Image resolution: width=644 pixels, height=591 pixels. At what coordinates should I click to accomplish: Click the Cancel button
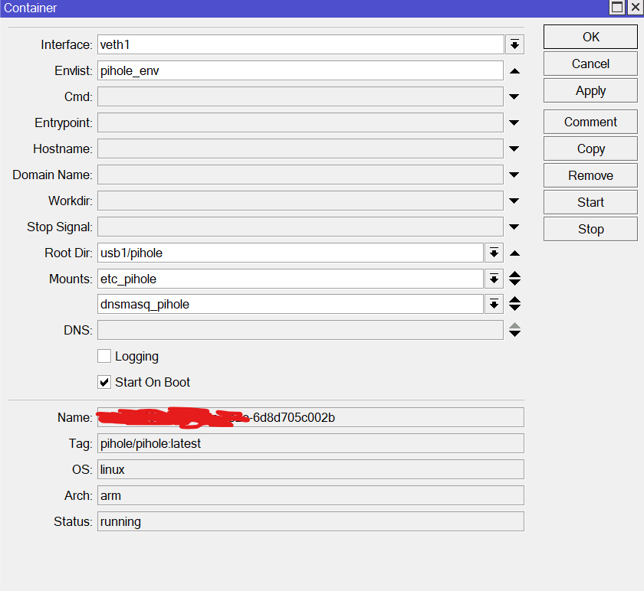pyautogui.click(x=590, y=64)
